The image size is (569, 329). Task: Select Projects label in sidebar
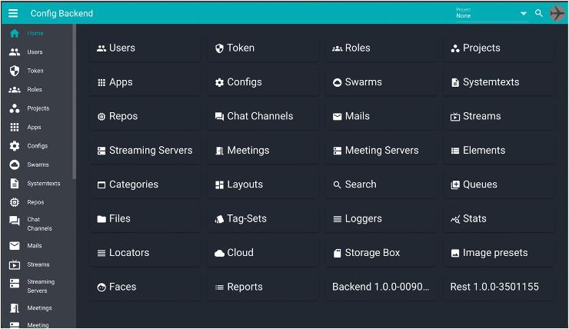point(38,108)
